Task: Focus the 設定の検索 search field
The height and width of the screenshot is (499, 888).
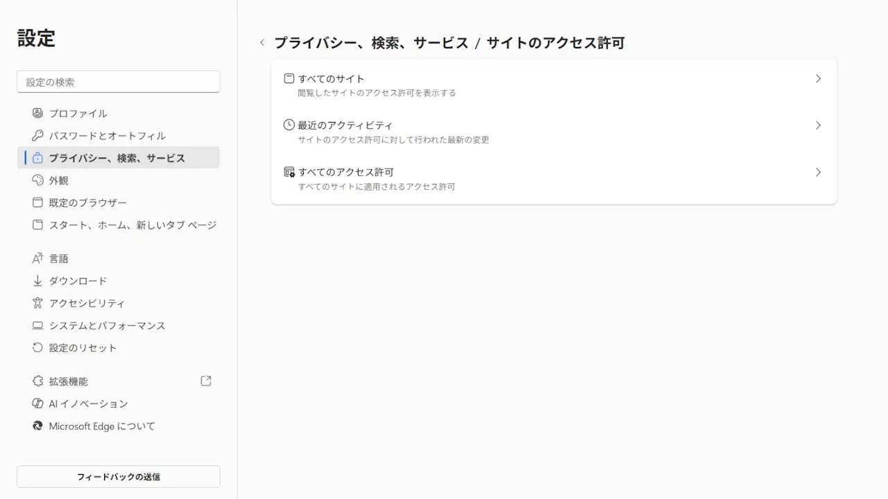Action: [x=118, y=82]
